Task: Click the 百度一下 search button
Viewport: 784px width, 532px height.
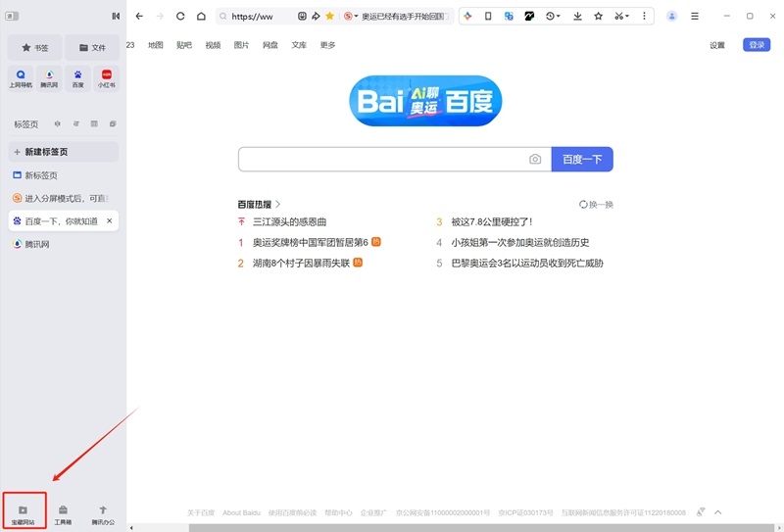Action: (582, 159)
